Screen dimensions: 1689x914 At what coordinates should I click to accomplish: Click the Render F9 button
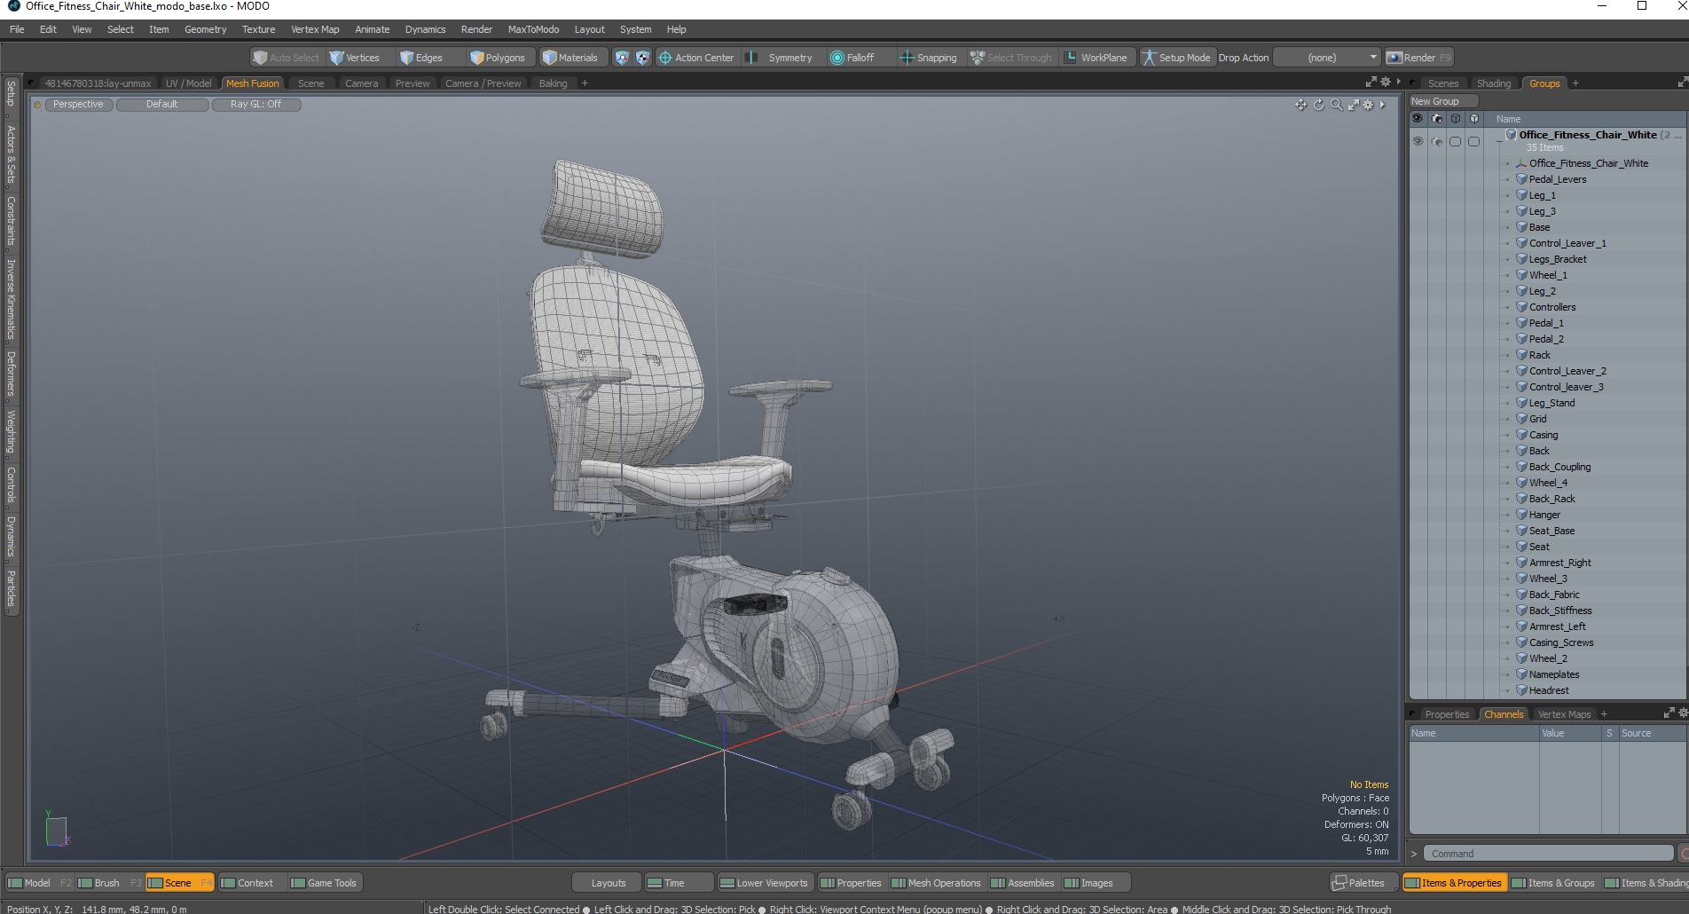point(1418,58)
